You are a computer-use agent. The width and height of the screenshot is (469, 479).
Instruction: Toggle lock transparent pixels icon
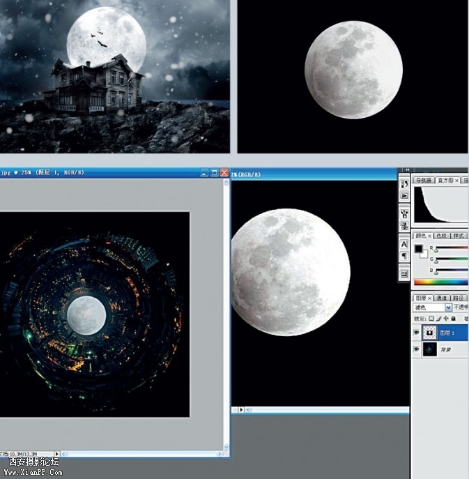(x=431, y=319)
